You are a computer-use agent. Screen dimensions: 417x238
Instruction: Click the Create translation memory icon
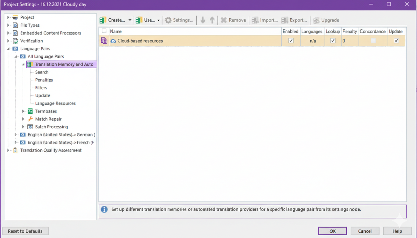click(x=103, y=20)
